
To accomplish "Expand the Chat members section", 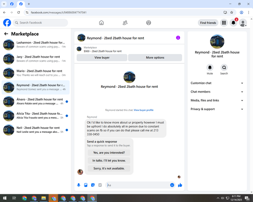I will pyautogui.click(x=217, y=92).
